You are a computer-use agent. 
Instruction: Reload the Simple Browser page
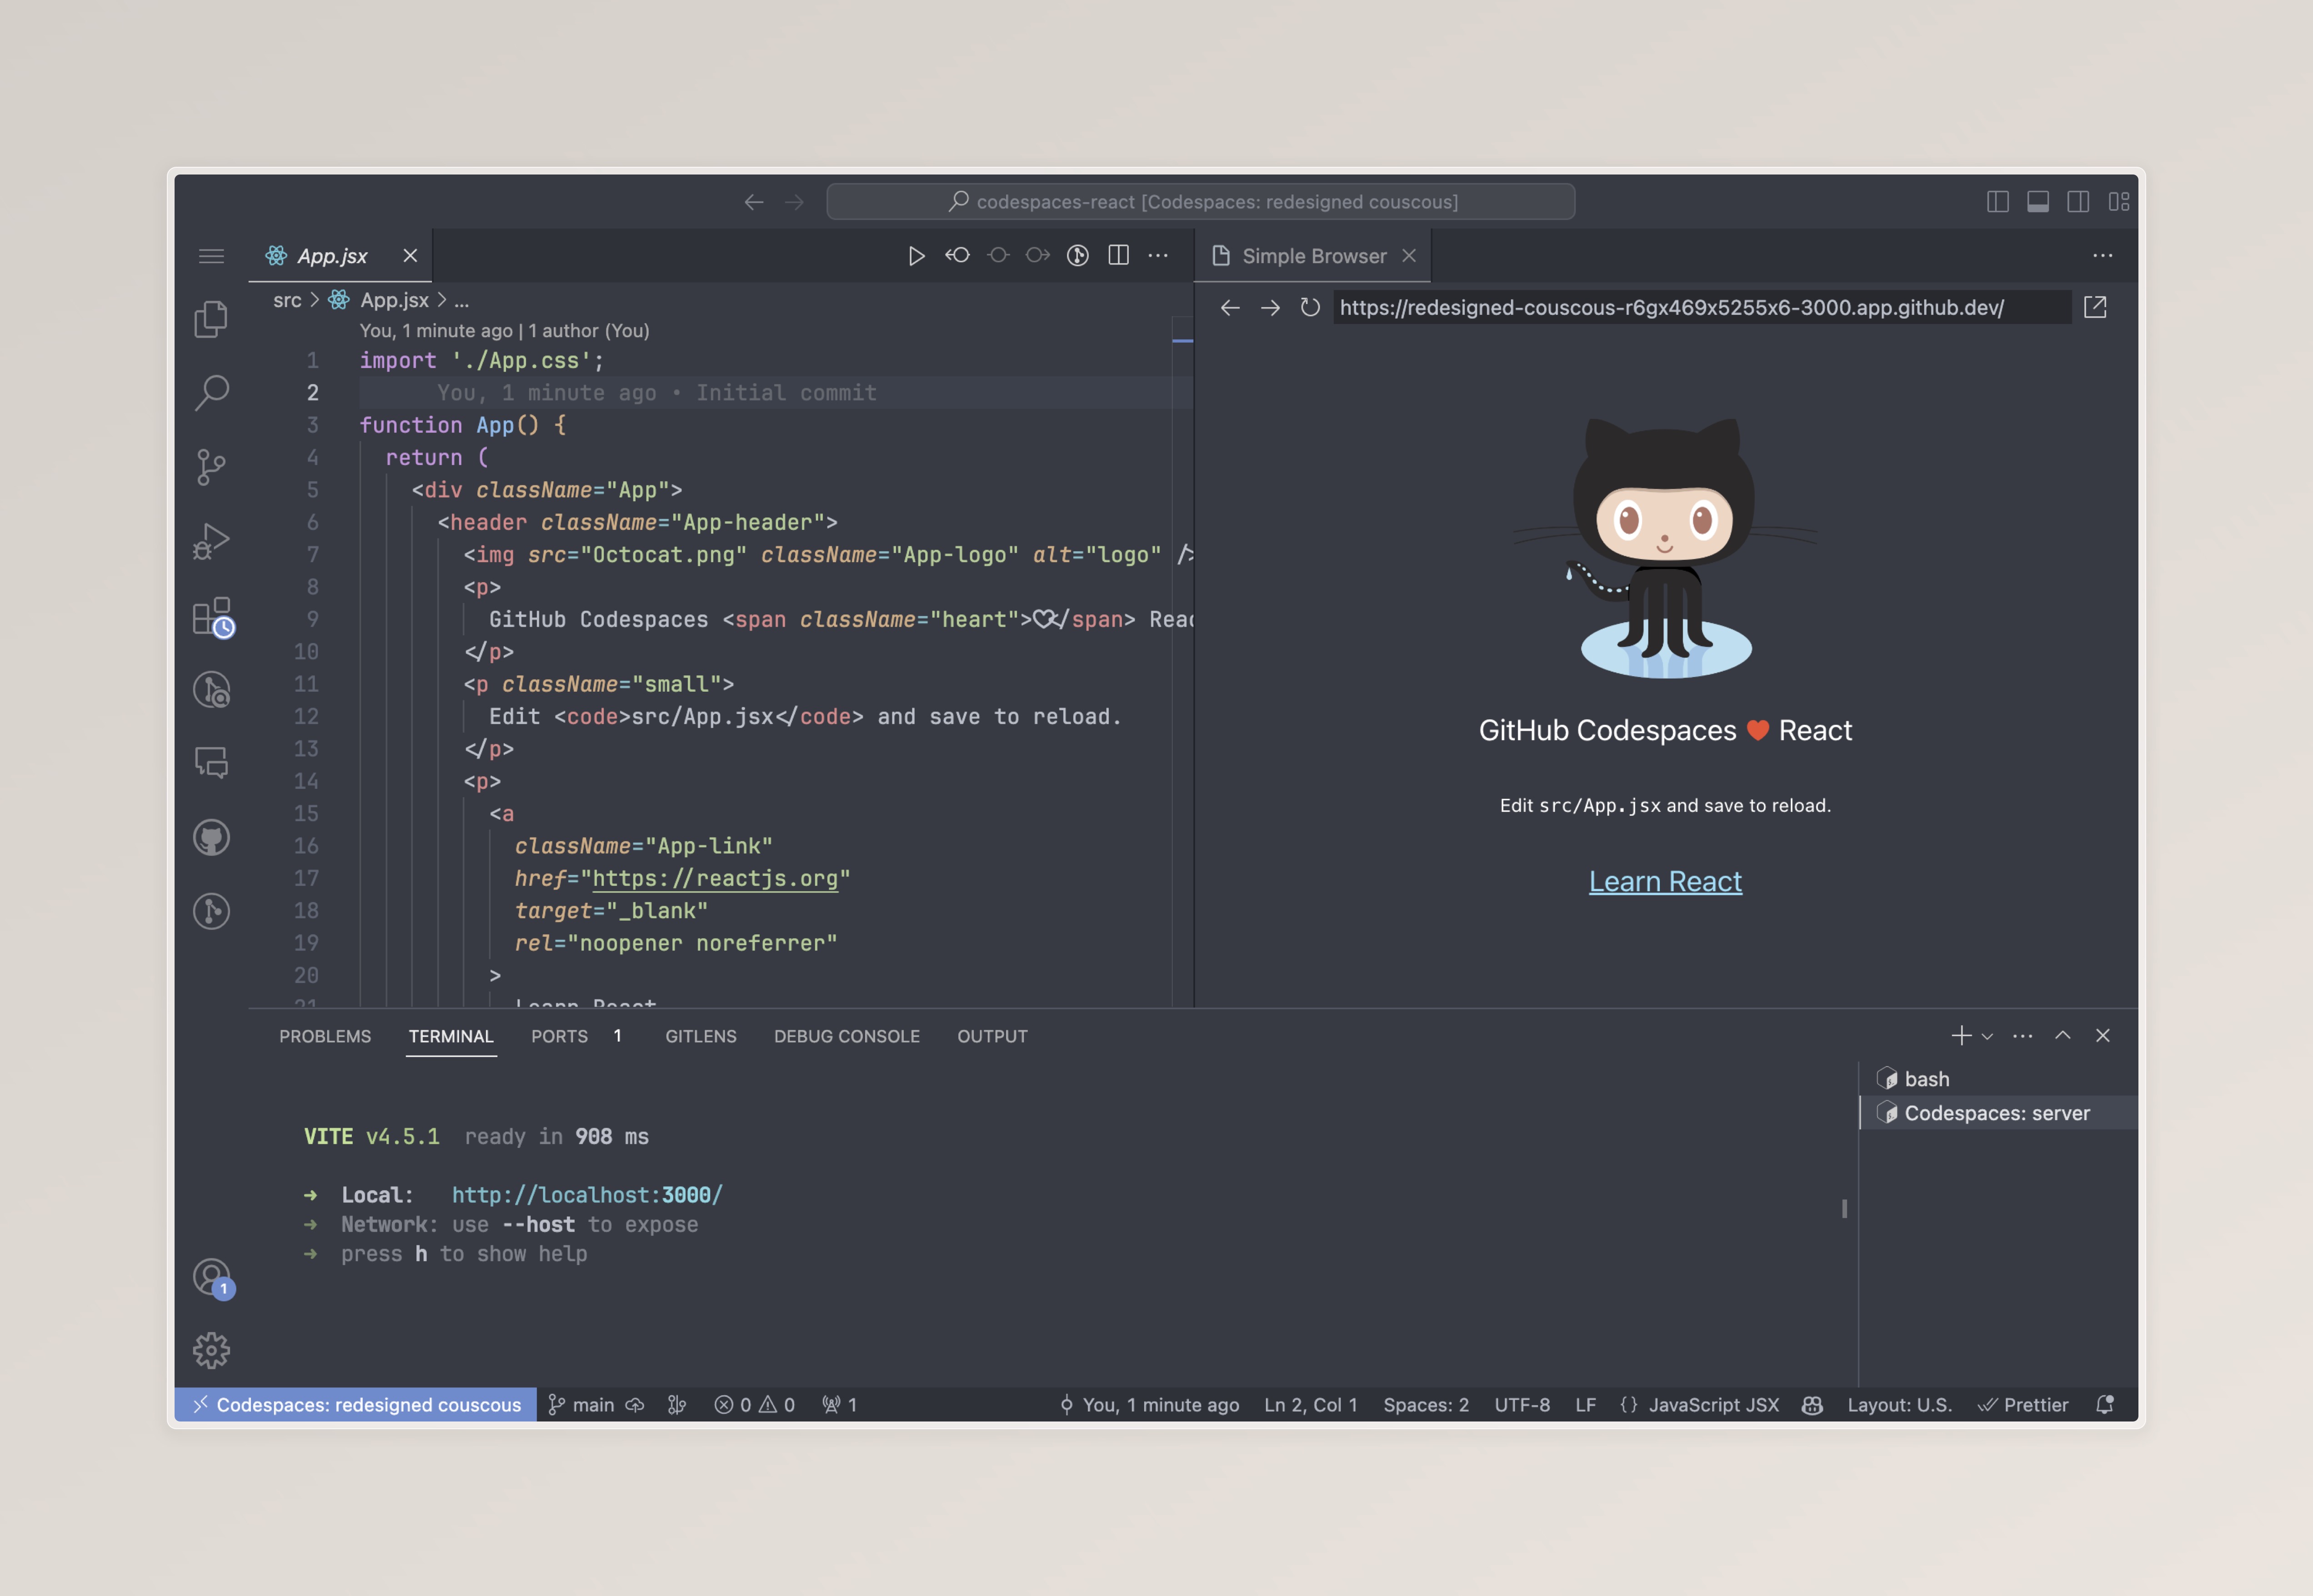[1310, 308]
